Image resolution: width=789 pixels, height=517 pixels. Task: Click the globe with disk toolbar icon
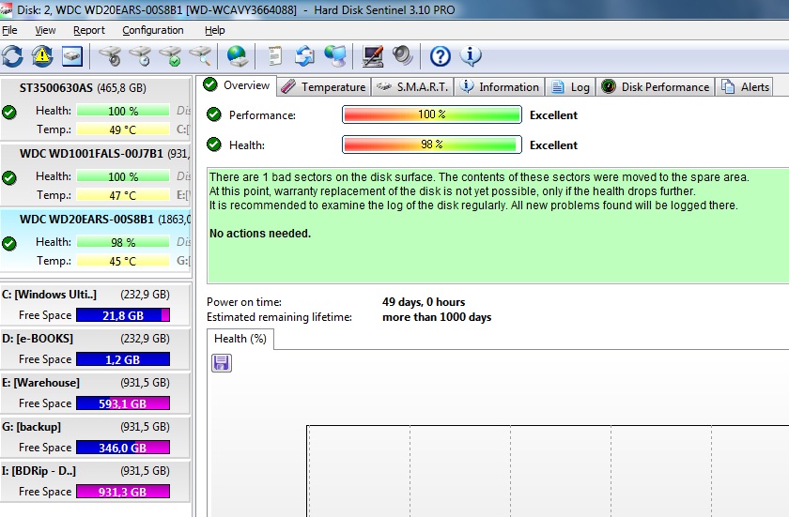[237, 55]
